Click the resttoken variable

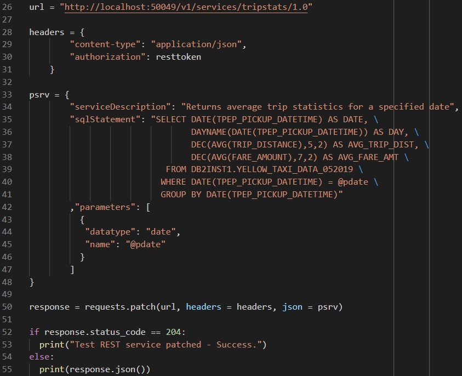[179, 57]
